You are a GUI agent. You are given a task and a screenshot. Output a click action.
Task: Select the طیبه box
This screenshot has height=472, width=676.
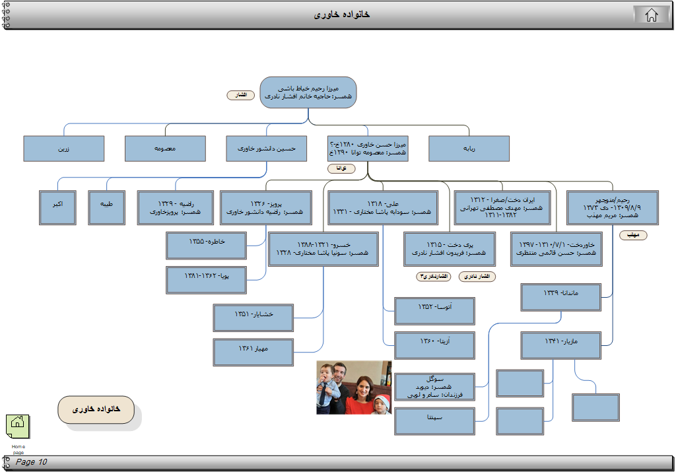(107, 208)
